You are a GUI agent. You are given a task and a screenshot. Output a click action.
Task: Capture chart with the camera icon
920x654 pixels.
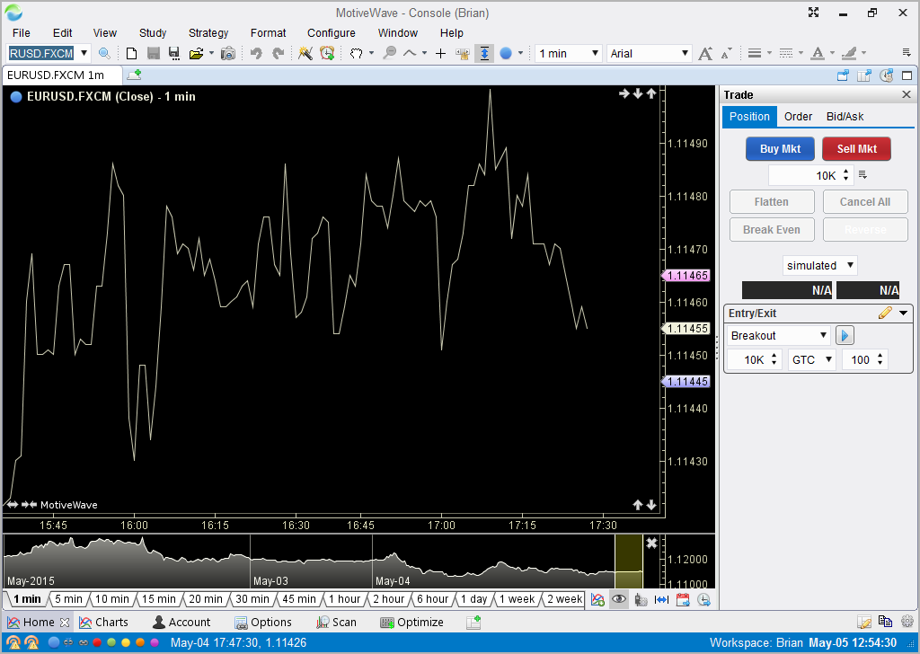[227, 53]
